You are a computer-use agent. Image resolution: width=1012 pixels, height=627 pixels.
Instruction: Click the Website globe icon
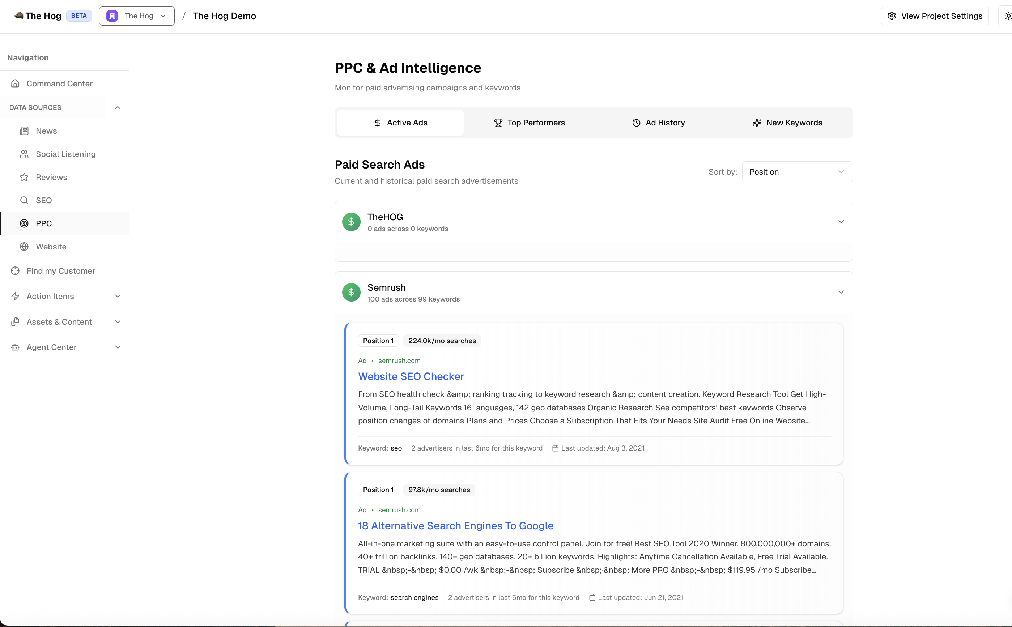[x=24, y=247]
